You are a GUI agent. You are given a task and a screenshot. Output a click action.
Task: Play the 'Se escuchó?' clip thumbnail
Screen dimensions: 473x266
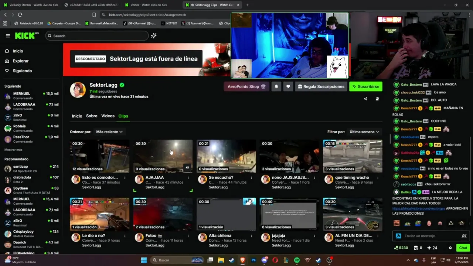[226, 156]
